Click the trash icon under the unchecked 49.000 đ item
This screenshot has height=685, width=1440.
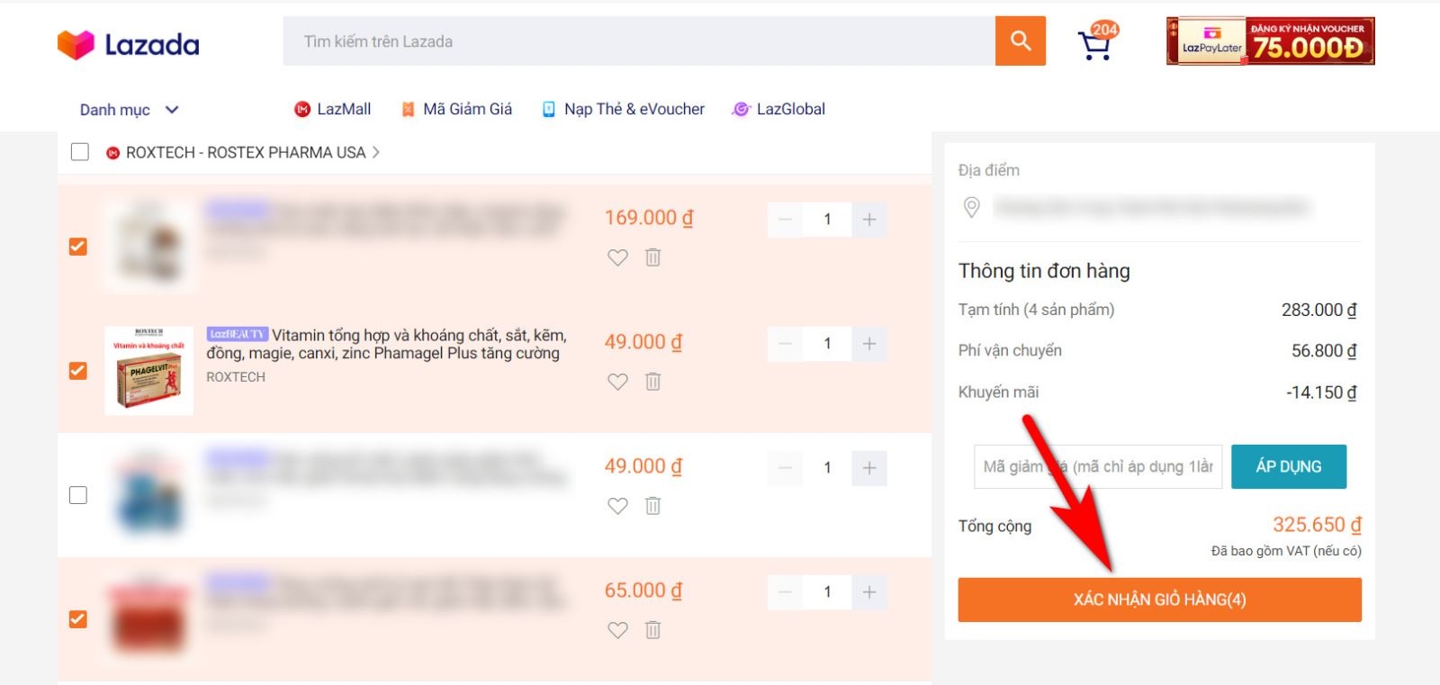coord(653,506)
